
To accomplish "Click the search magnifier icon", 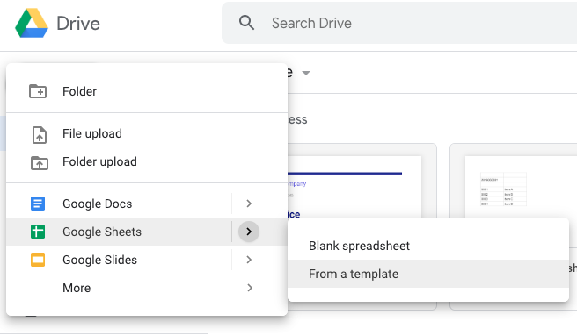I will pyautogui.click(x=246, y=23).
